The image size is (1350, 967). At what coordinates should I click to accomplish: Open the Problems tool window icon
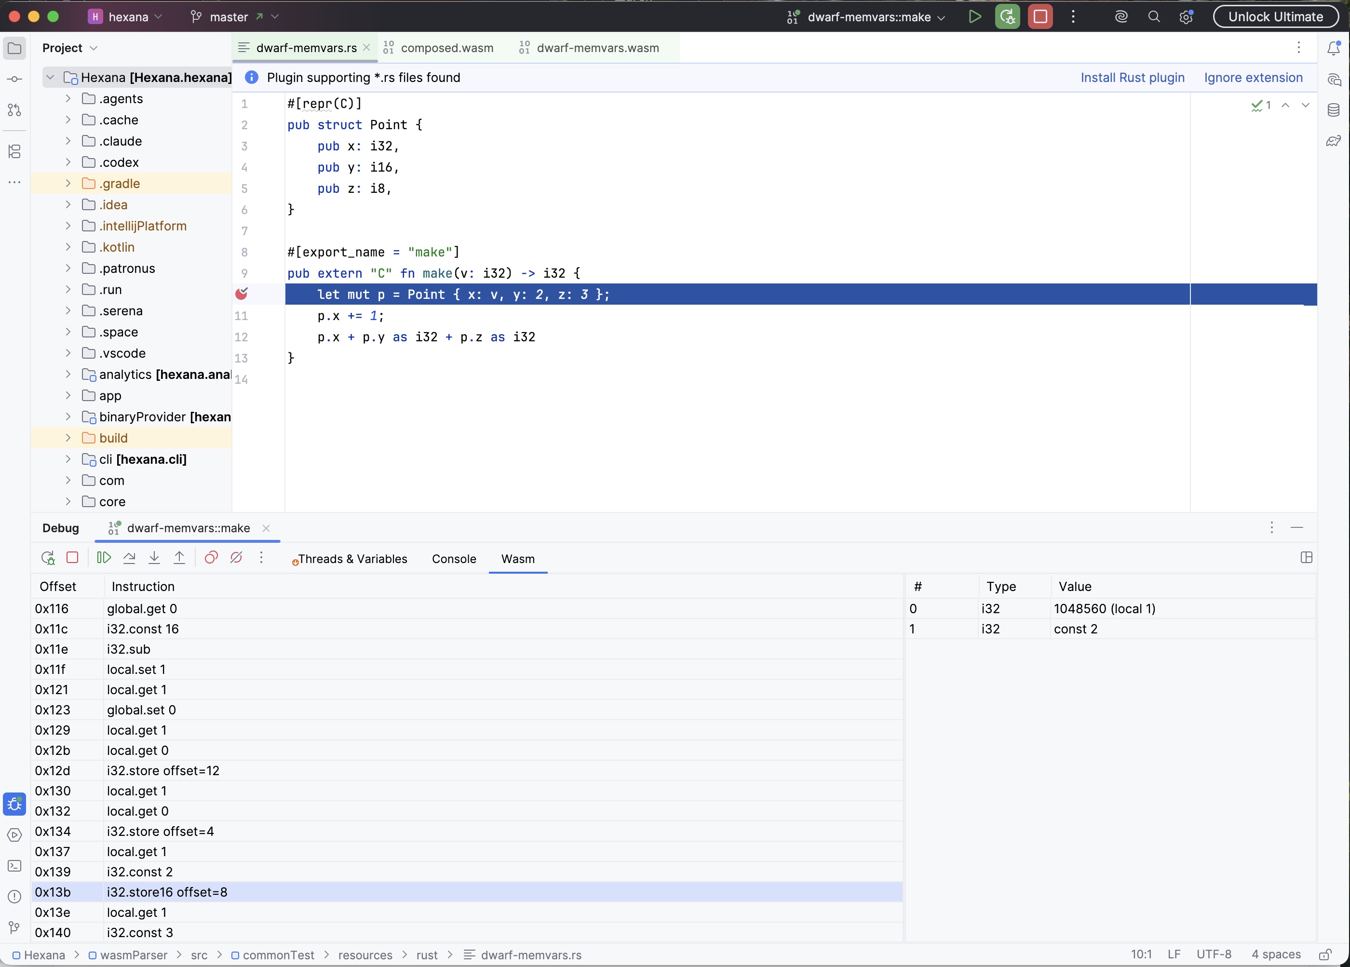[15, 897]
